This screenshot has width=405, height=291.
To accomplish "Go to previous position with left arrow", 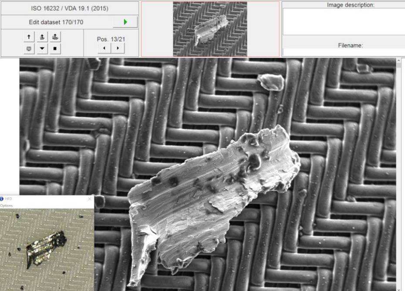I will pyautogui.click(x=104, y=48).
